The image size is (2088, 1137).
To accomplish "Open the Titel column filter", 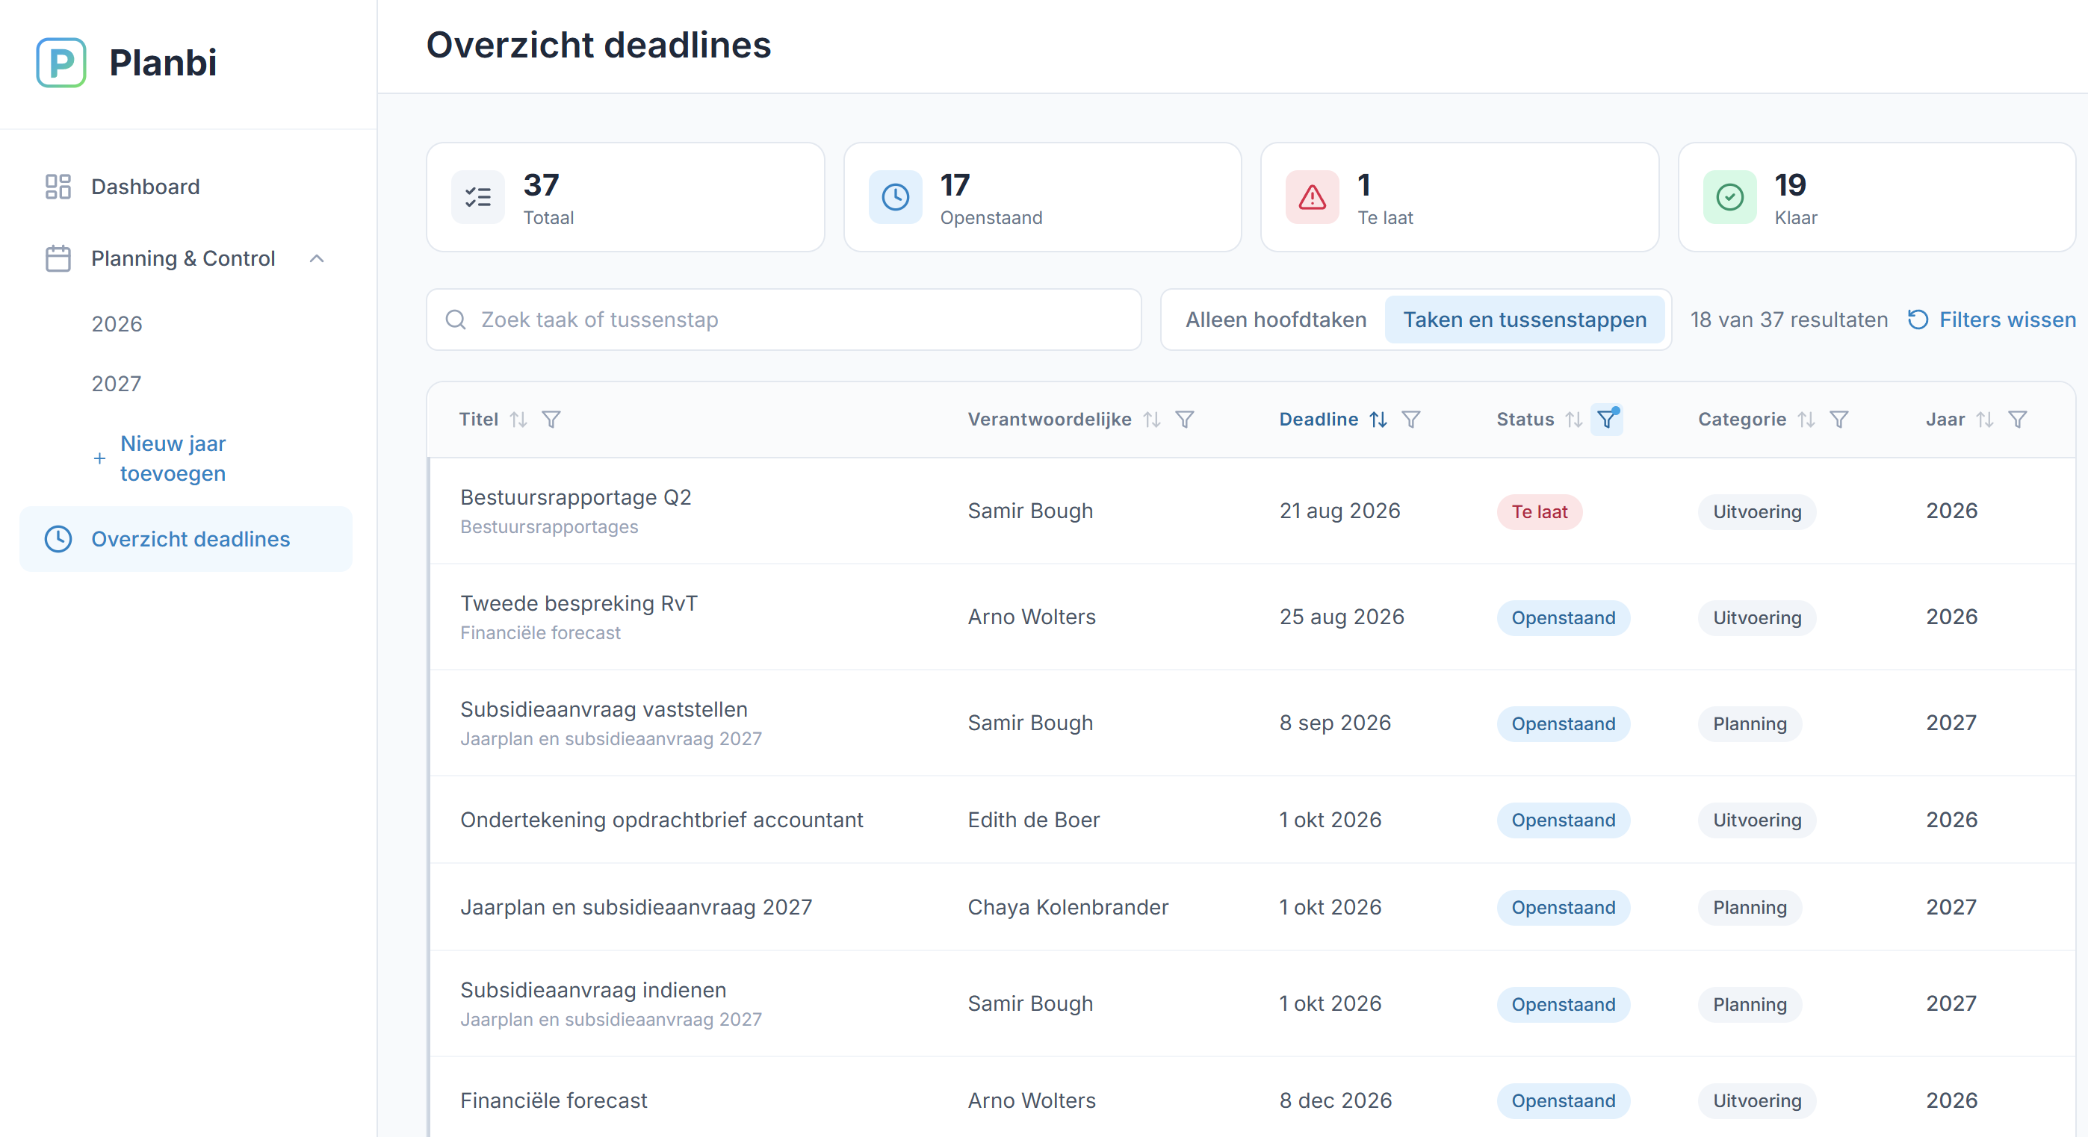I will [x=551, y=420].
